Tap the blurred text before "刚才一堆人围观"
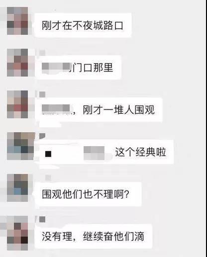 [56, 109]
